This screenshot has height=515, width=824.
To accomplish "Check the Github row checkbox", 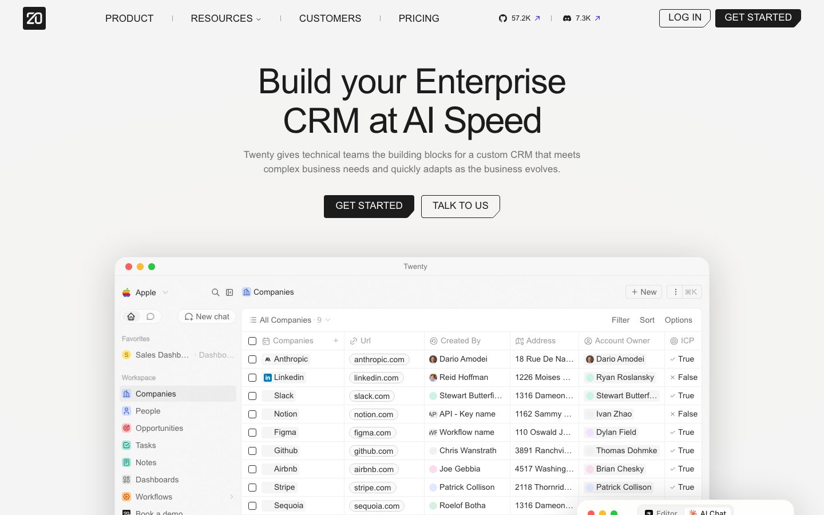I will [252, 451].
